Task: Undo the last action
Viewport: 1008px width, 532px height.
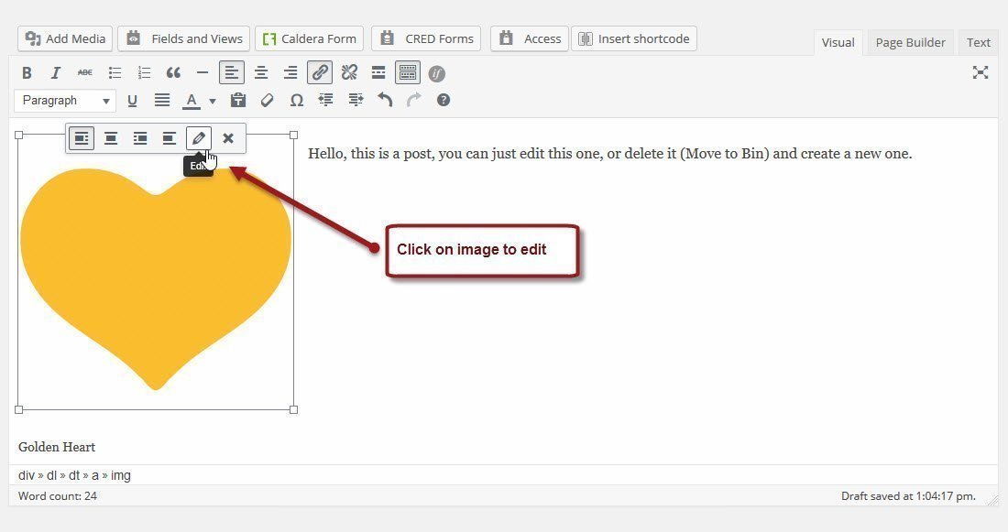Action: pos(385,101)
